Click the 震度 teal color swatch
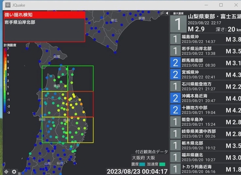The image size is (241, 175). 142,164
